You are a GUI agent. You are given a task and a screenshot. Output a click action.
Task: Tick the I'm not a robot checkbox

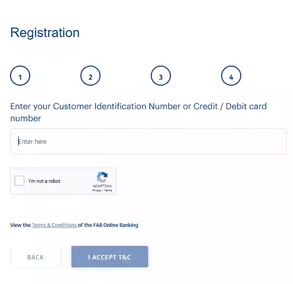click(20, 180)
